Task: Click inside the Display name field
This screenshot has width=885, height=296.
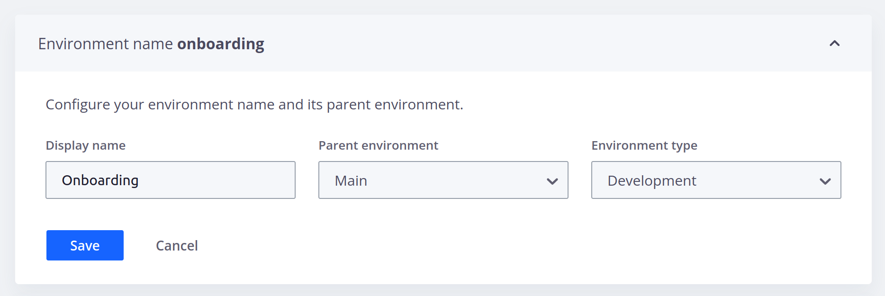Action: pyautogui.click(x=171, y=180)
